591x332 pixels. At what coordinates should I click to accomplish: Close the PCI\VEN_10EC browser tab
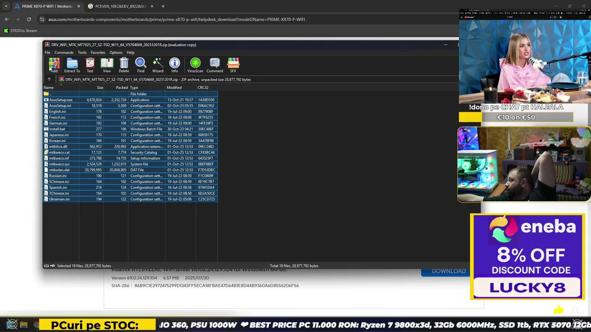click(x=152, y=6)
